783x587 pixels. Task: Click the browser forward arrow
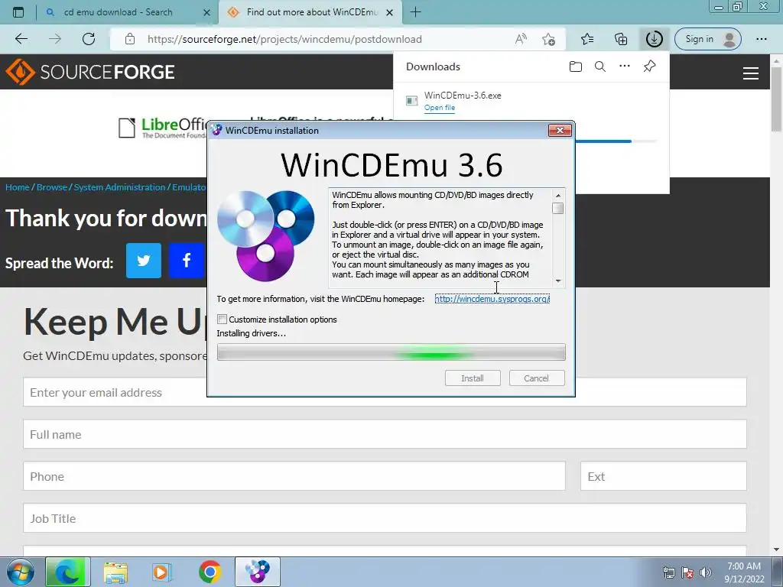click(x=55, y=39)
